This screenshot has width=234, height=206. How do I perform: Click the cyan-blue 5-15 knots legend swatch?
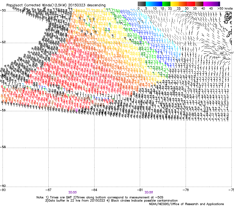pyautogui.click(x=154, y=4)
